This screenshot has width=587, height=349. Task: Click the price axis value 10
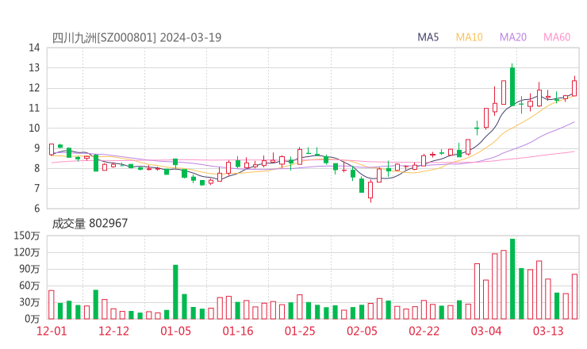pyautogui.click(x=34, y=128)
